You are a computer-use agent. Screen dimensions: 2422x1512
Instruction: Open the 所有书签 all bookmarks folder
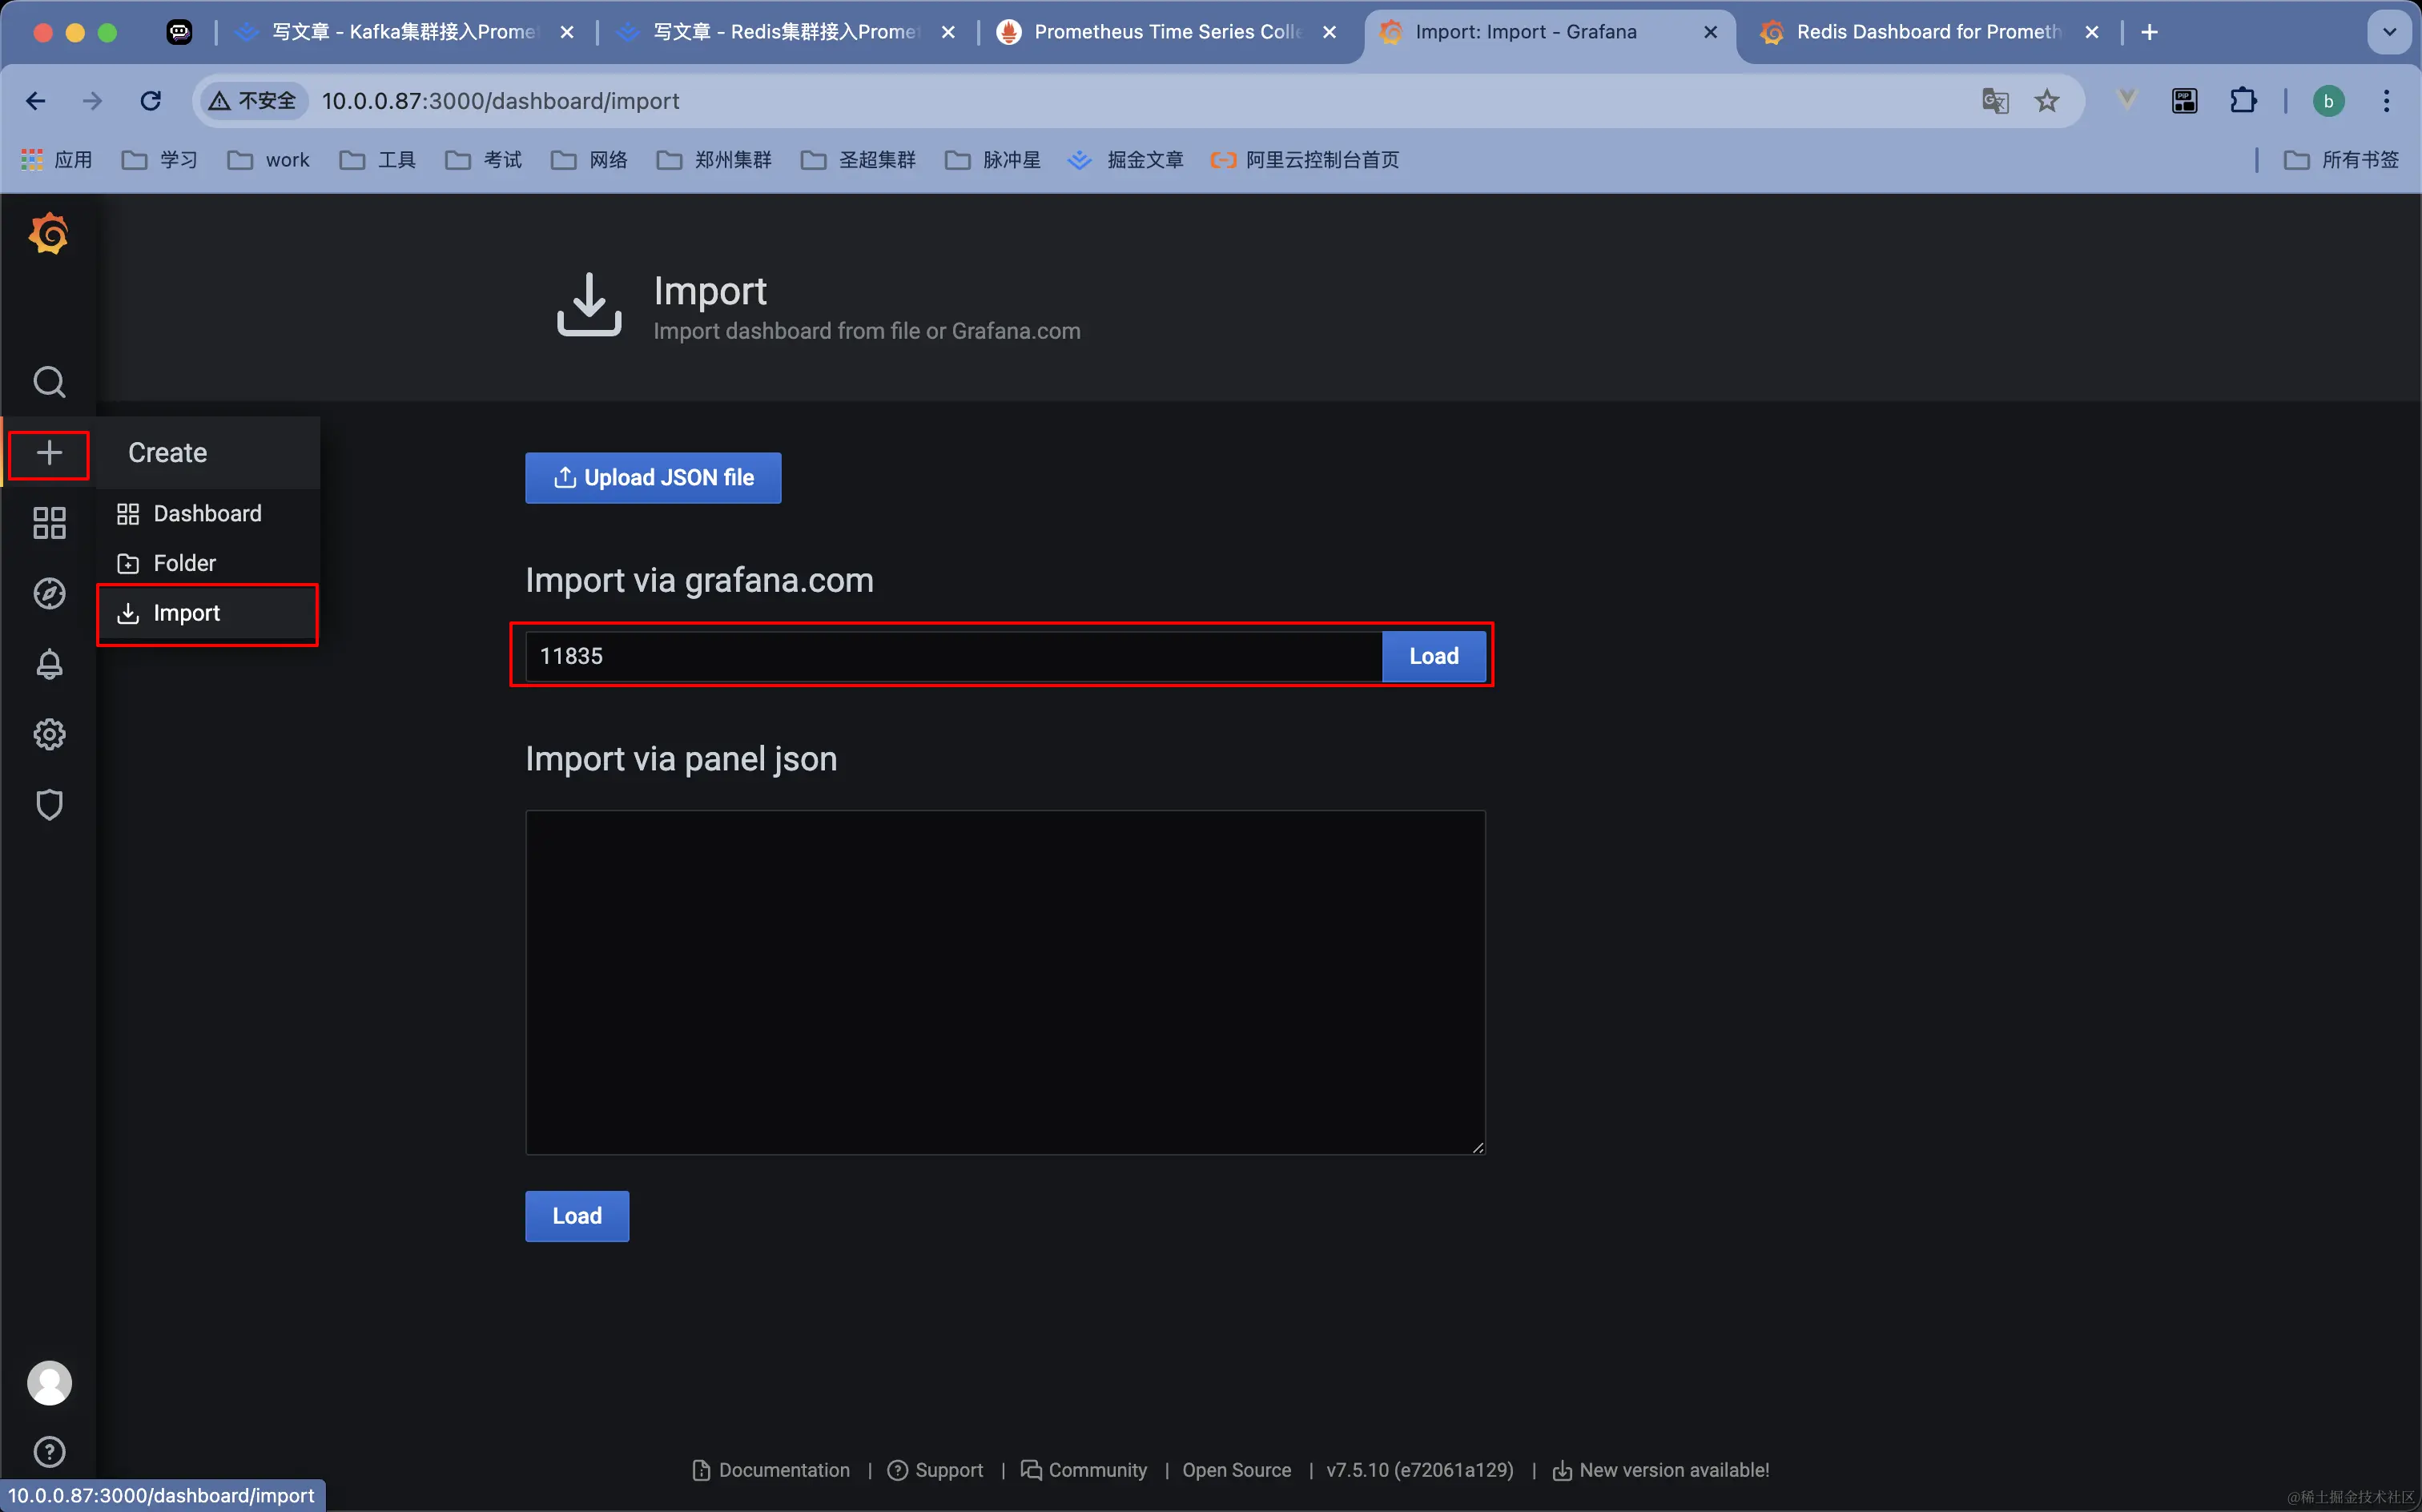(2342, 160)
